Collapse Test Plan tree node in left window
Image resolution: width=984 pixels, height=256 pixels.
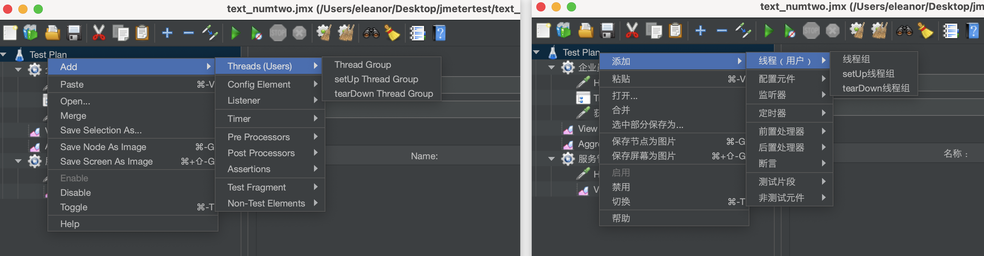click(3, 54)
